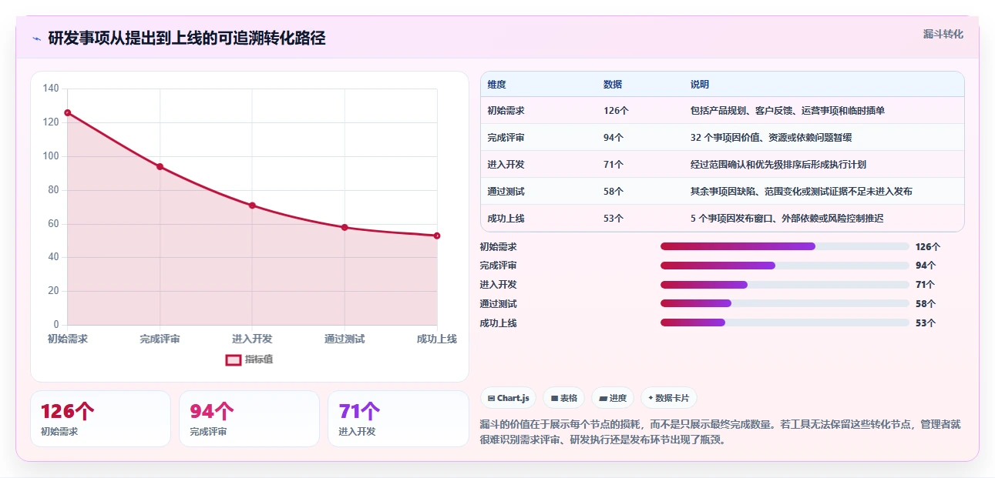Click the 漏斗转化 tag in the header
The height and width of the screenshot is (478, 995).
[x=943, y=35]
